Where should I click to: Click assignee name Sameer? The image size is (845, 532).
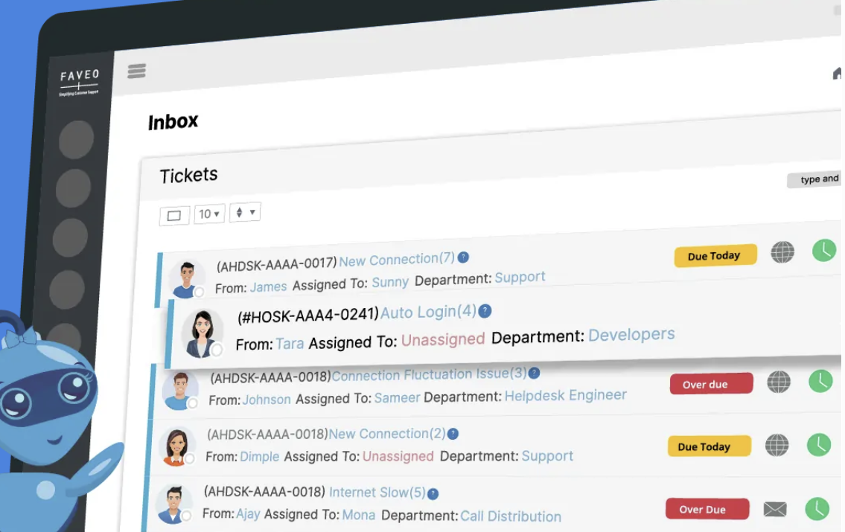[x=397, y=398]
